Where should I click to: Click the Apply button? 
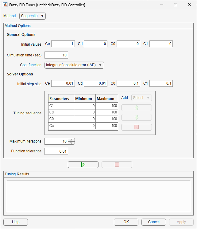(181, 222)
